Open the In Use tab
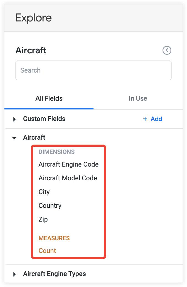Viewport: 187px width, 287px height. click(138, 98)
